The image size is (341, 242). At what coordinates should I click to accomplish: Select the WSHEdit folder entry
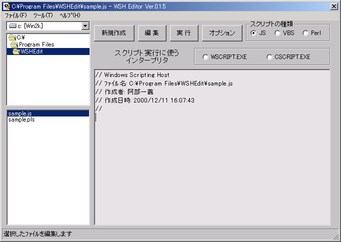(x=48, y=51)
